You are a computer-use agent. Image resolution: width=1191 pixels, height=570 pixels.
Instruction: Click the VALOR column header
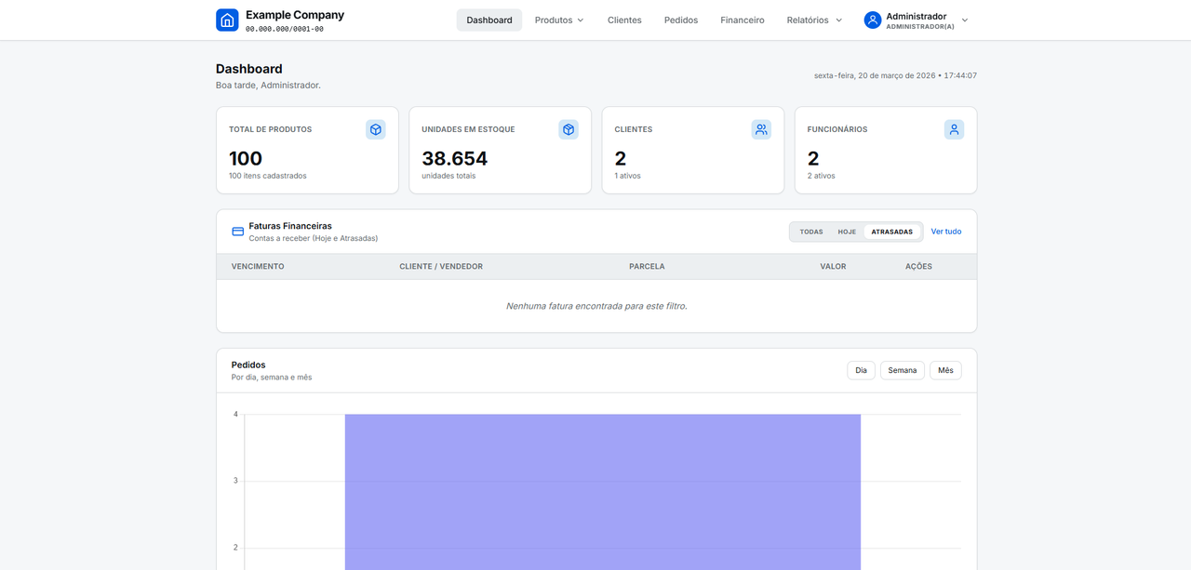(x=833, y=267)
